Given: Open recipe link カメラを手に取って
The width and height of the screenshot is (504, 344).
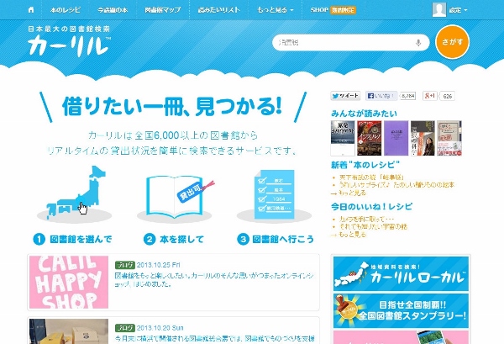Looking at the screenshot, I should pyautogui.click(x=366, y=220).
